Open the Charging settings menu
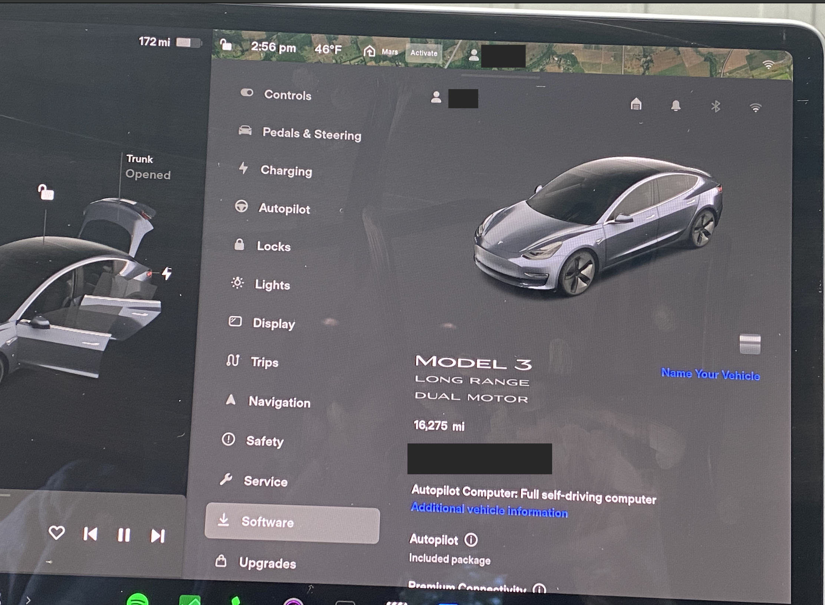Screen dimensions: 825x605 (x=286, y=171)
